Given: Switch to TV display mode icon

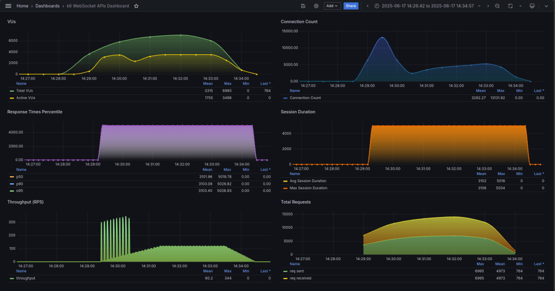Looking at the screenshot, I should pyautogui.click(x=532, y=6).
